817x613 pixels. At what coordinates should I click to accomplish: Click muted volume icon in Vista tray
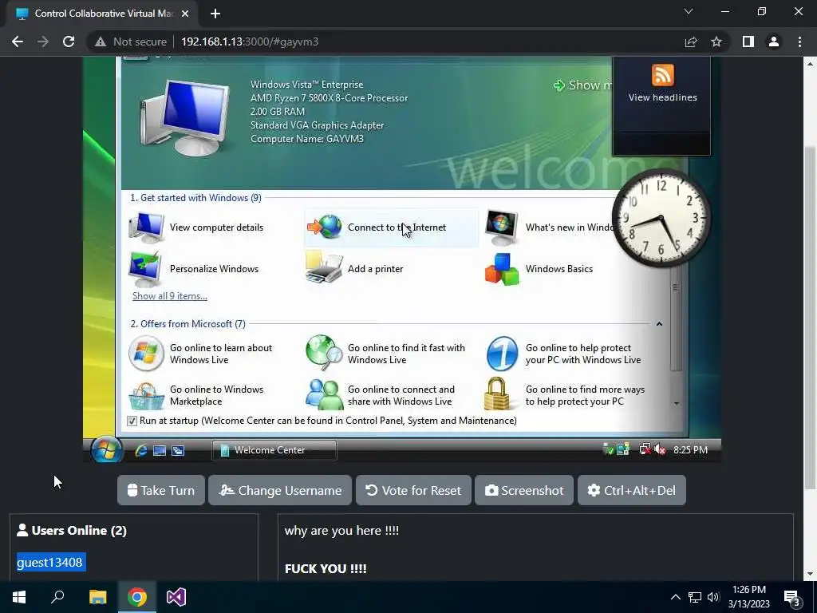click(660, 449)
